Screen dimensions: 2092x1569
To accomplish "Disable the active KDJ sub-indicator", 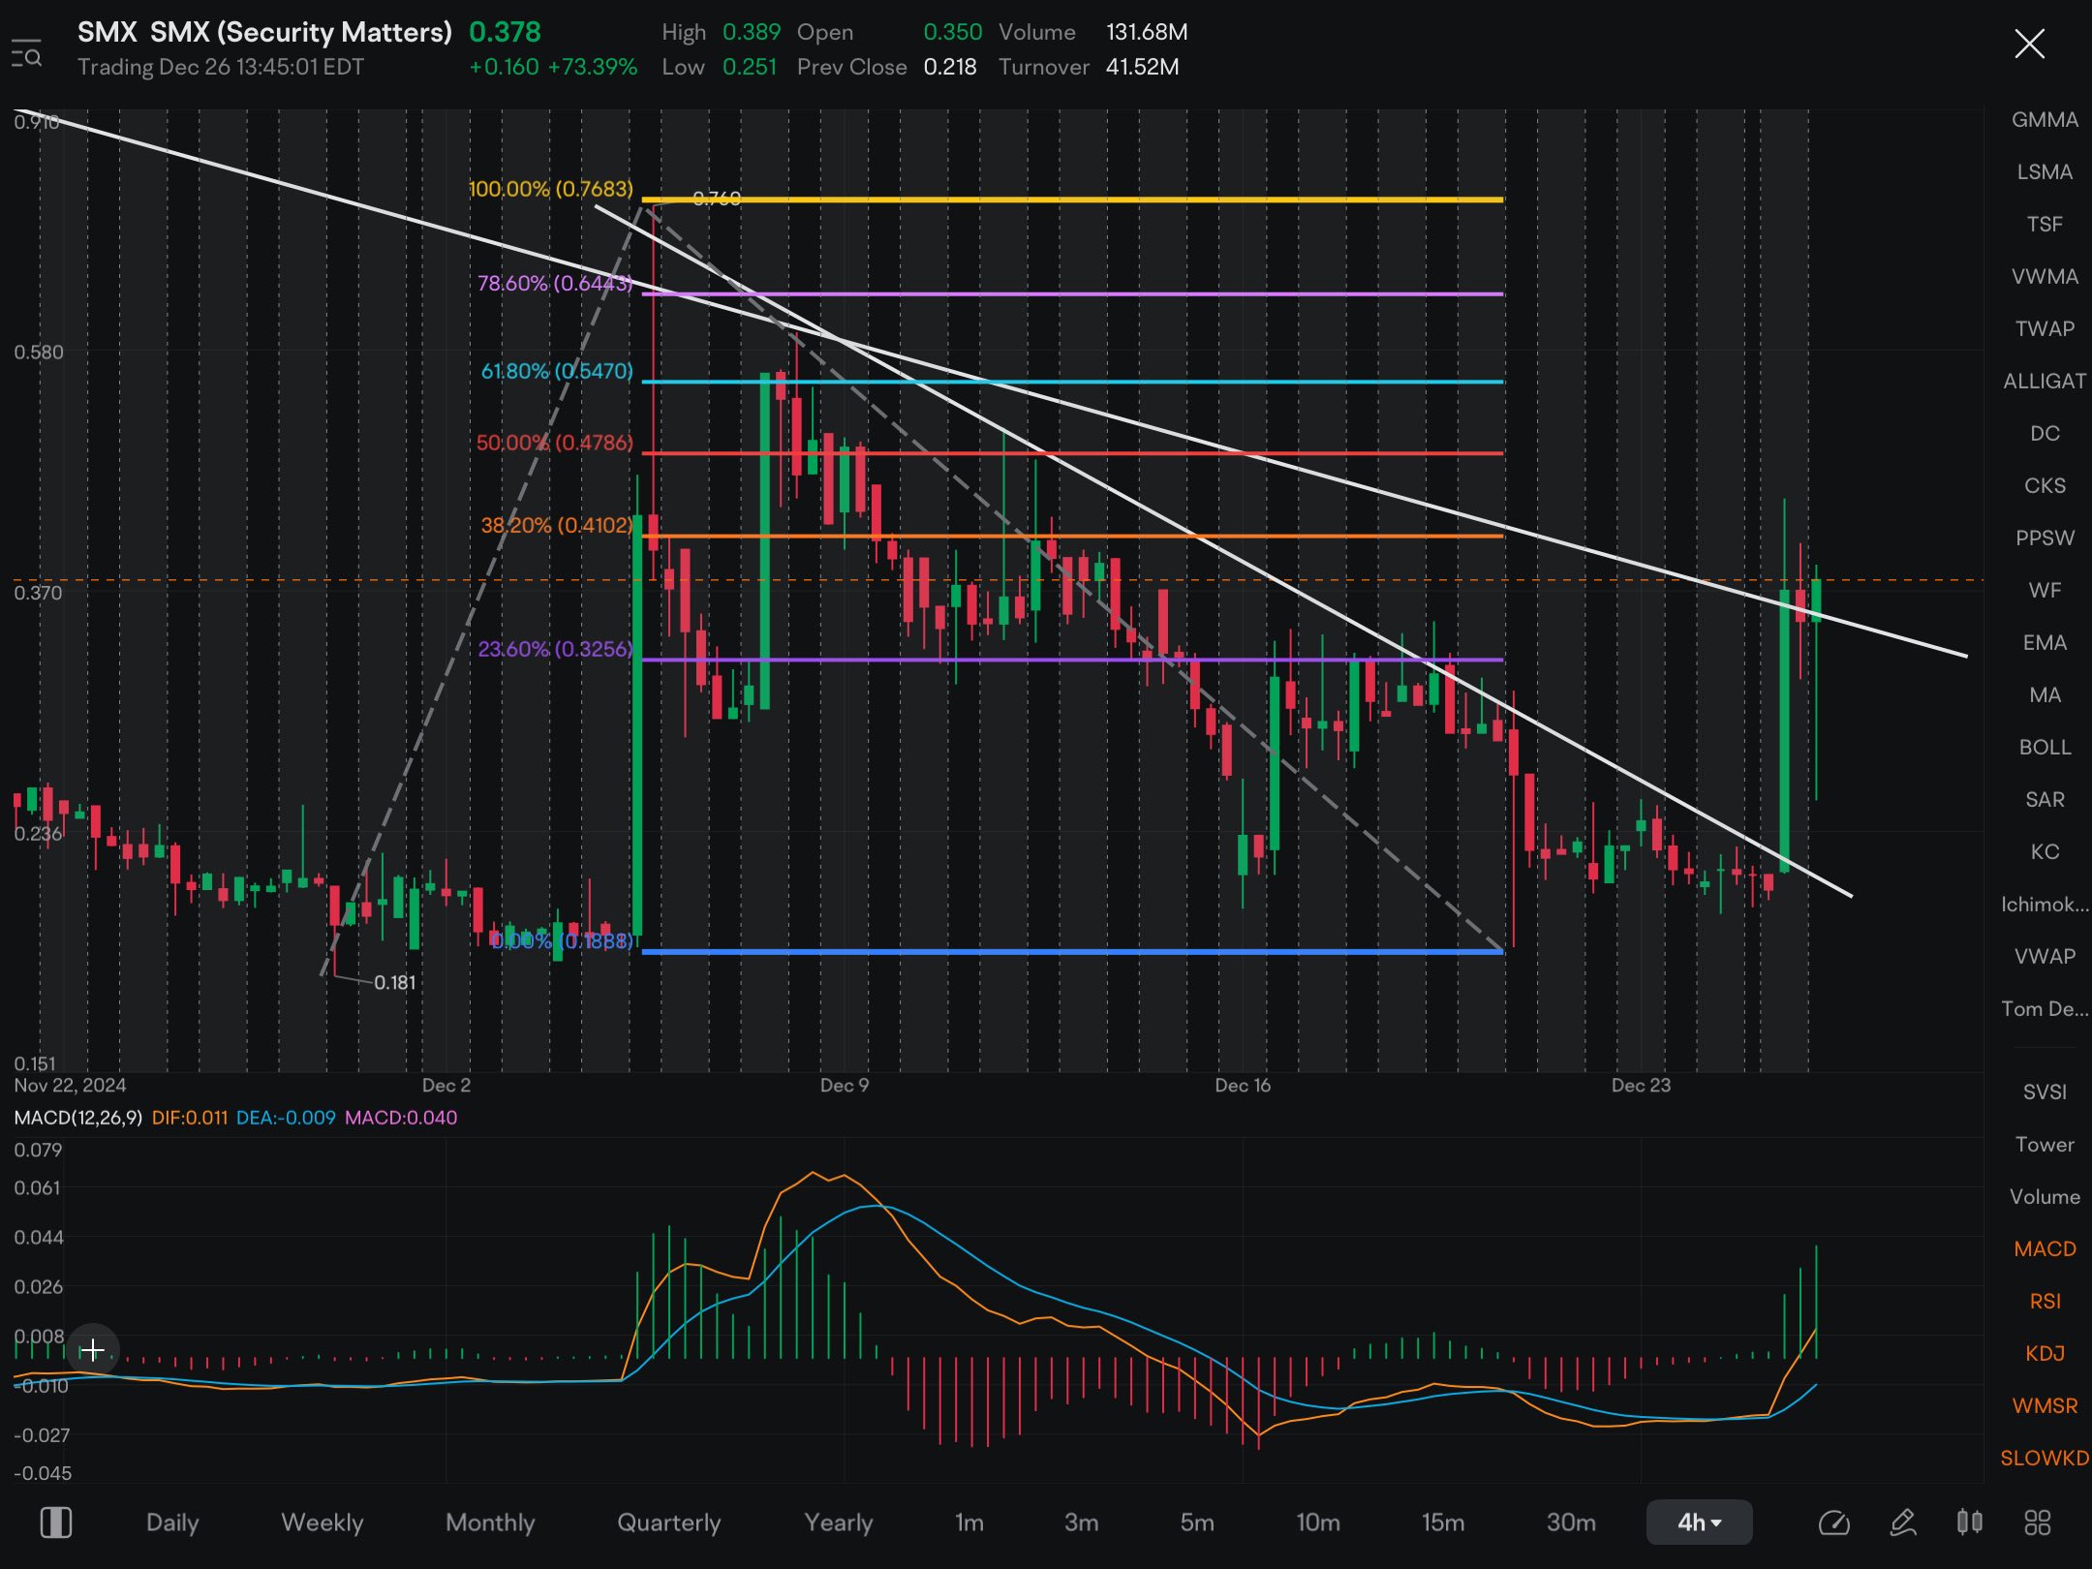I will coord(2045,1353).
